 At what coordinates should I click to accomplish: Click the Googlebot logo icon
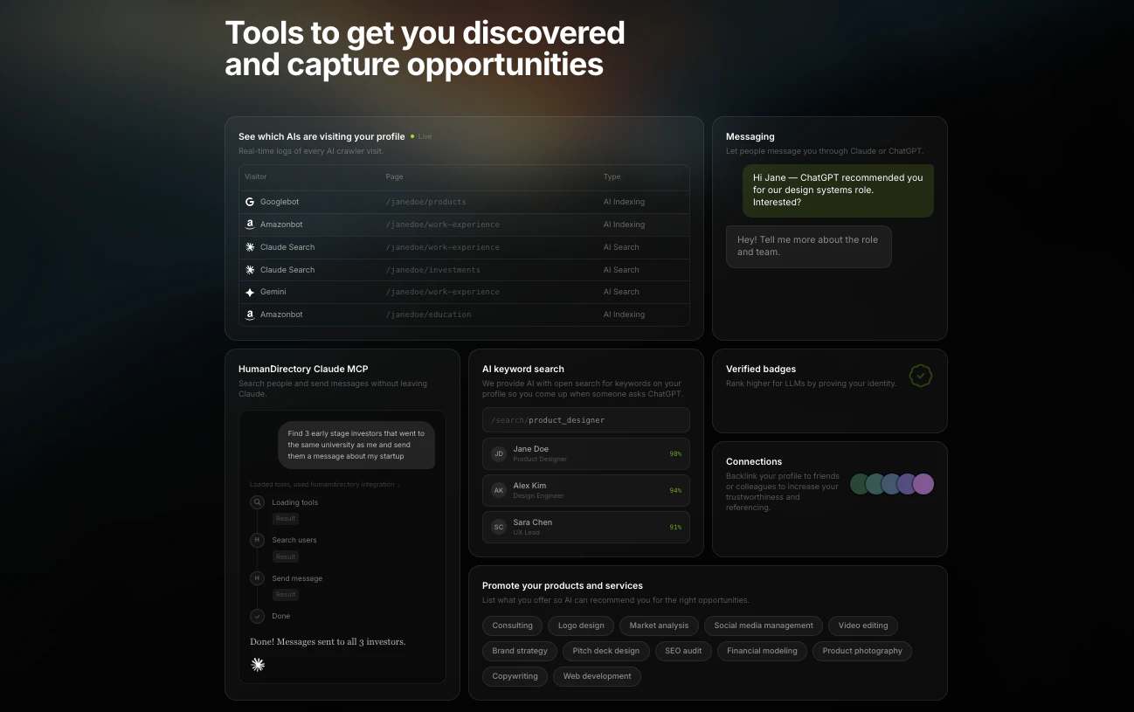coord(250,202)
